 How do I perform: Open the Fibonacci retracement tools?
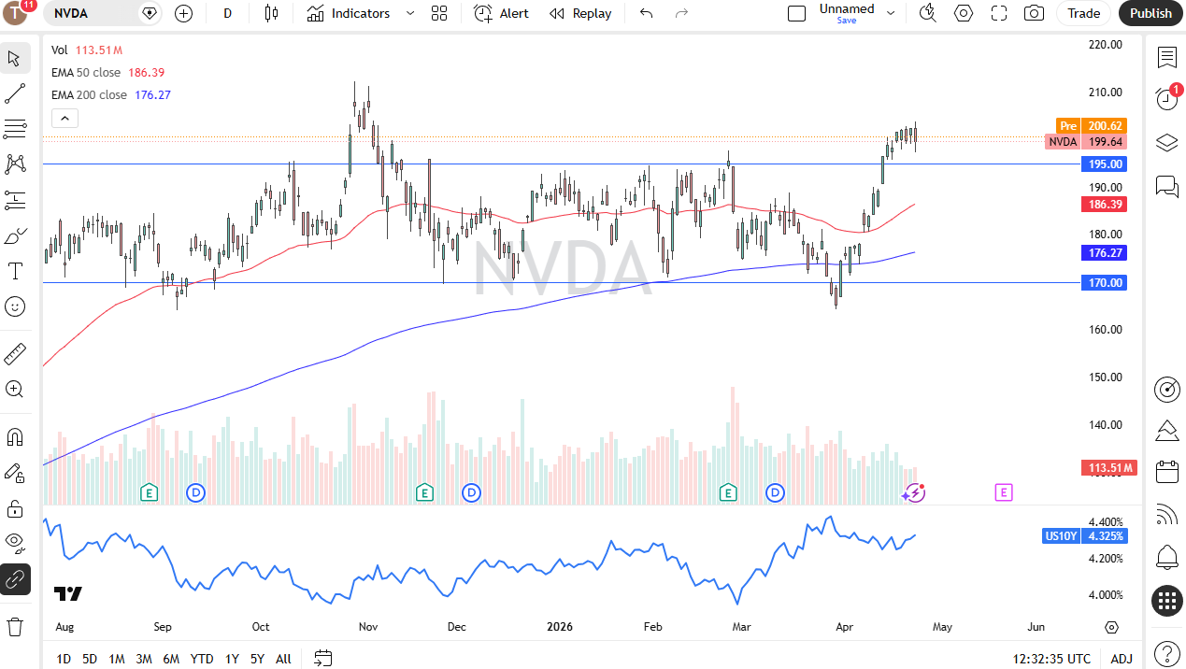[15, 129]
